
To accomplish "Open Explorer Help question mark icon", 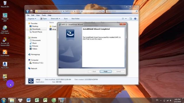I will (135, 19).
